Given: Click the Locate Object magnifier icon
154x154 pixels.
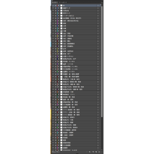Looking at the screenshot, I should pyautogui.click(x=87, y=152).
